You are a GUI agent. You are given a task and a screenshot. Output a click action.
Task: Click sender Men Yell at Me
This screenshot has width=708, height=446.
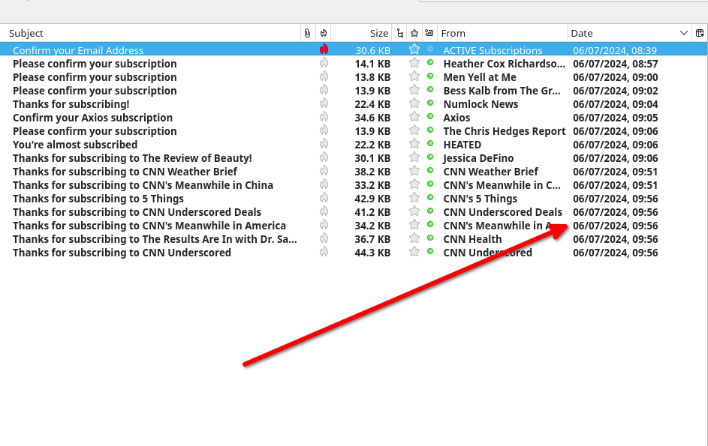pos(480,77)
